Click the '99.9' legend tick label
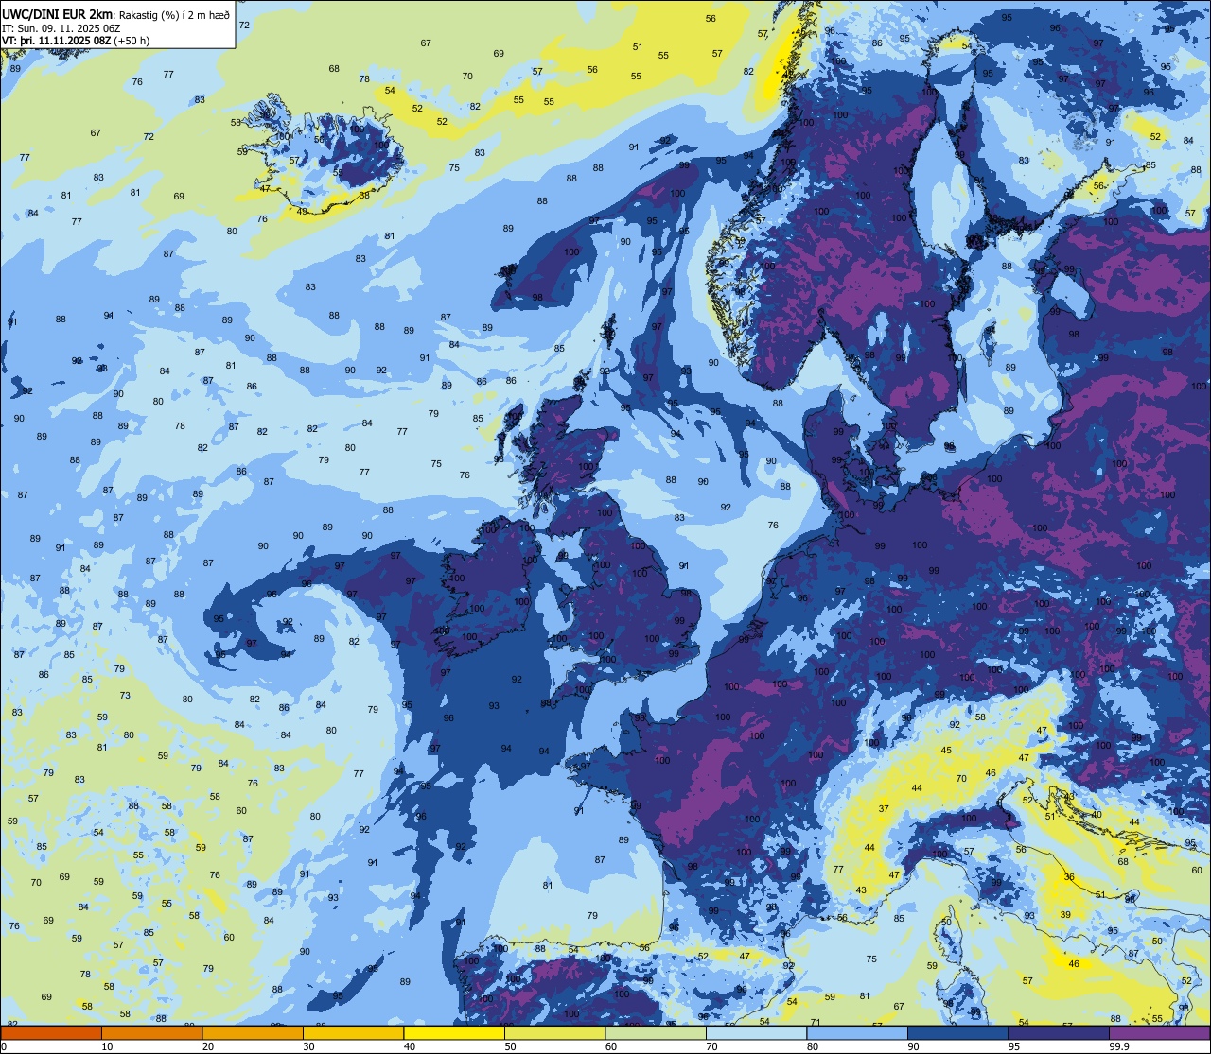The width and height of the screenshot is (1211, 1054). point(1119,1046)
